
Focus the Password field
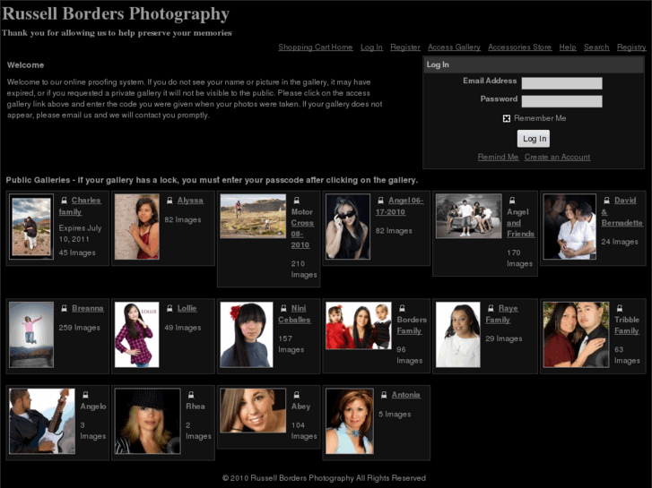click(561, 101)
